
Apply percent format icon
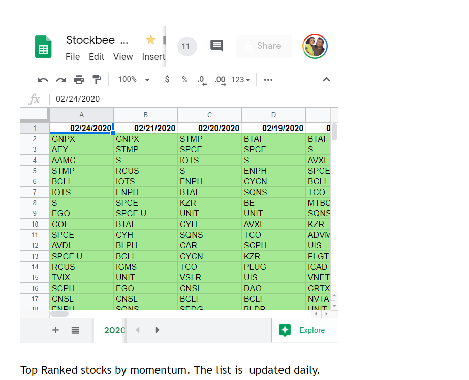[185, 80]
